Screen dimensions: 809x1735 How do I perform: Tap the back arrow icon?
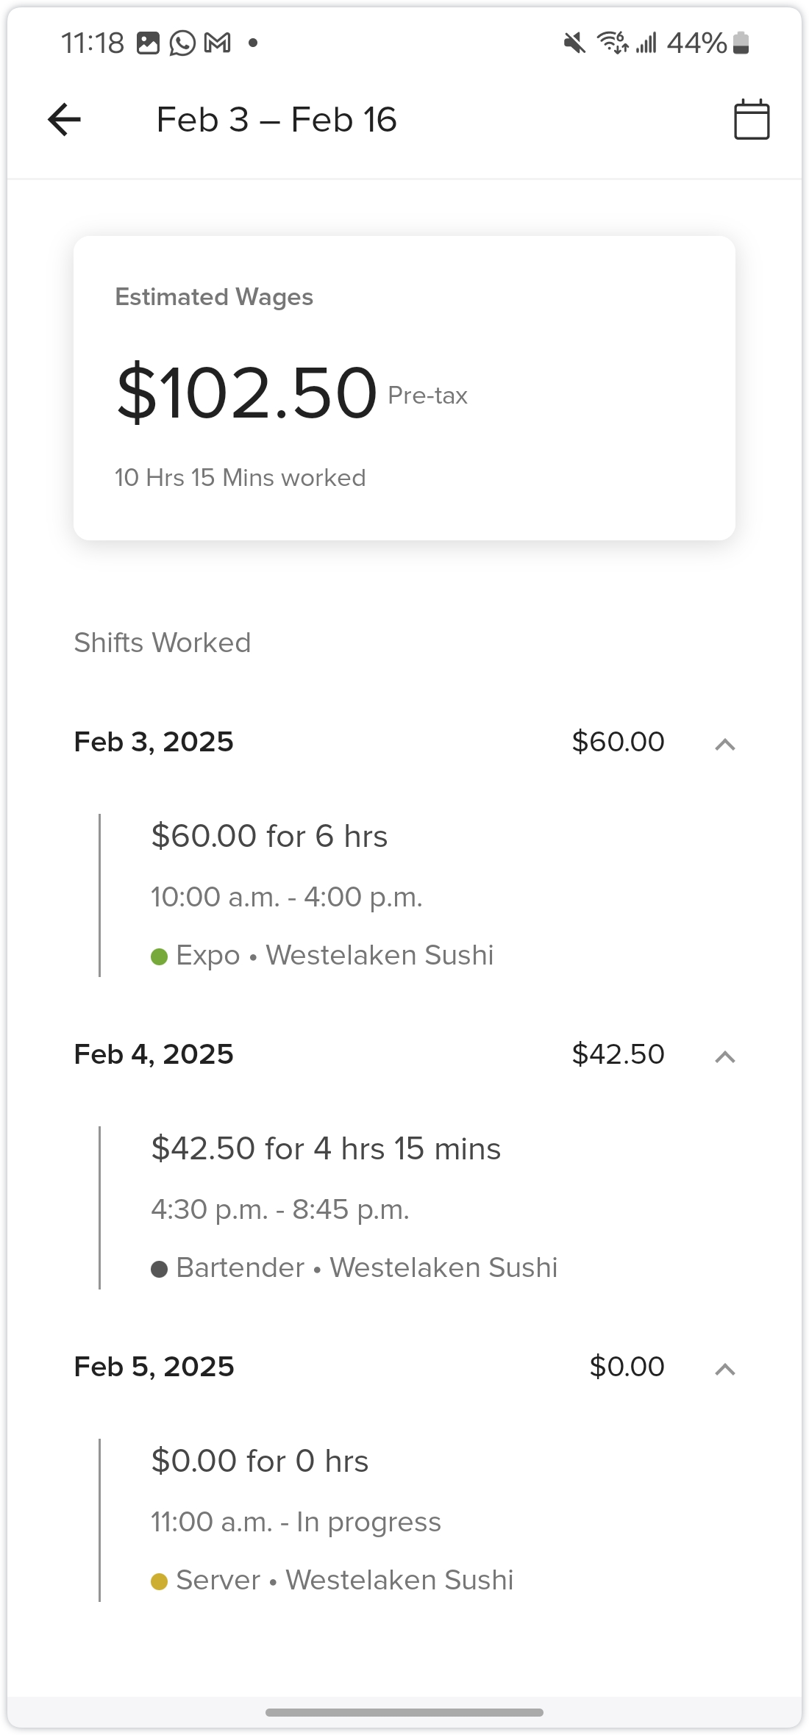[x=65, y=120]
